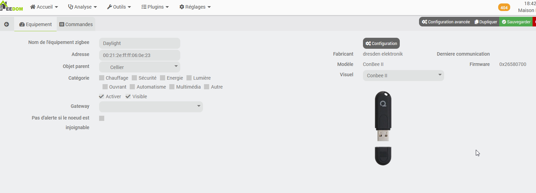
Task: Open the Configuration button with gears icon
Action: [x=381, y=43]
